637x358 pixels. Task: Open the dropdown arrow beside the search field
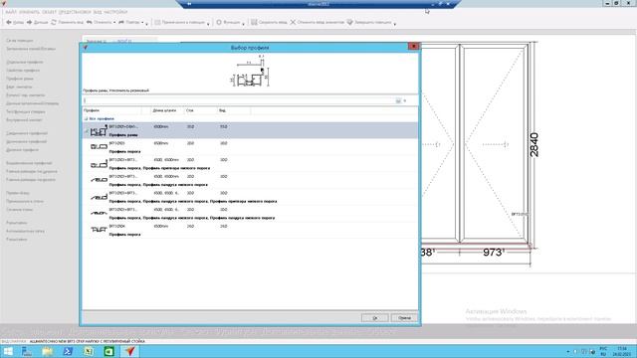coord(405,100)
